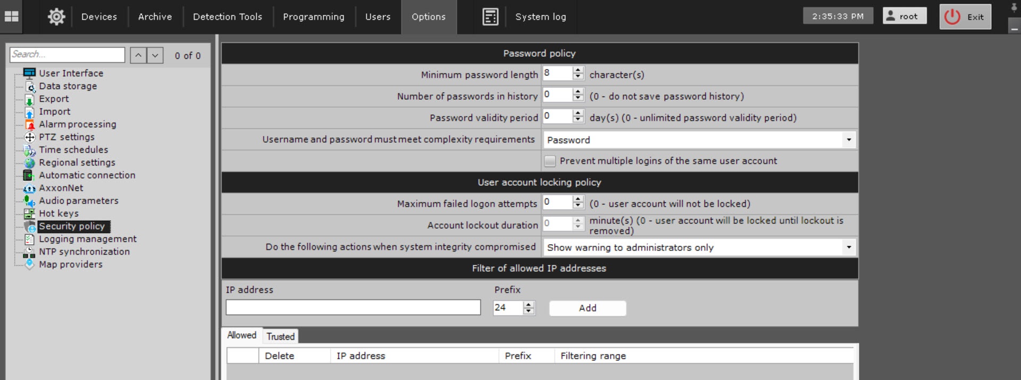The width and height of the screenshot is (1021, 380).
Task: Open complexity requirements Password dropdown
Action: (x=849, y=140)
